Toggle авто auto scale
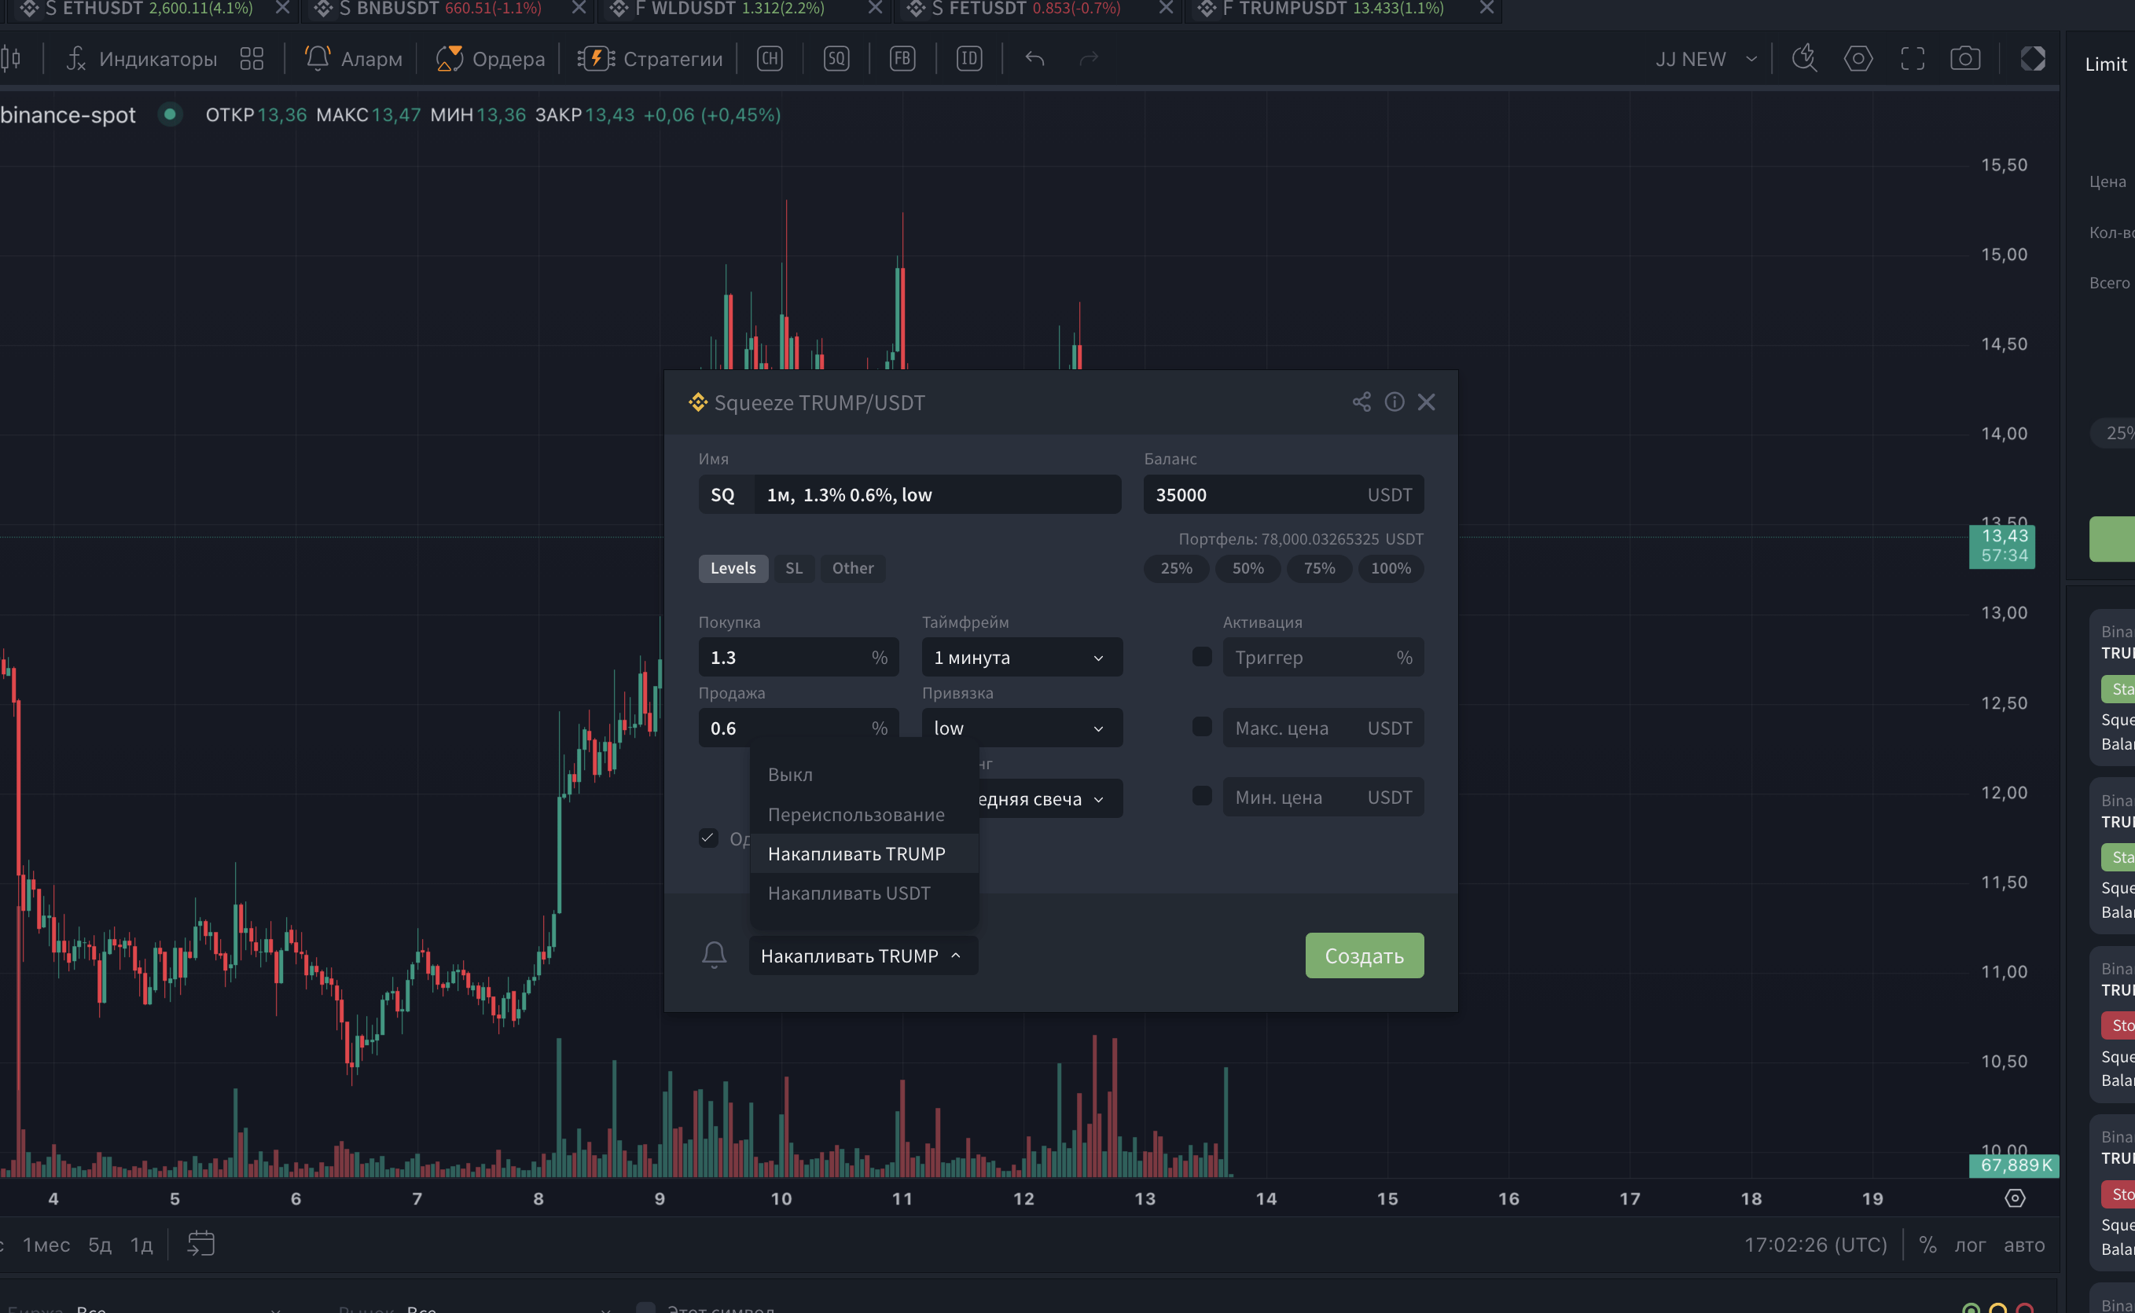The height and width of the screenshot is (1313, 2135). [x=2024, y=1245]
